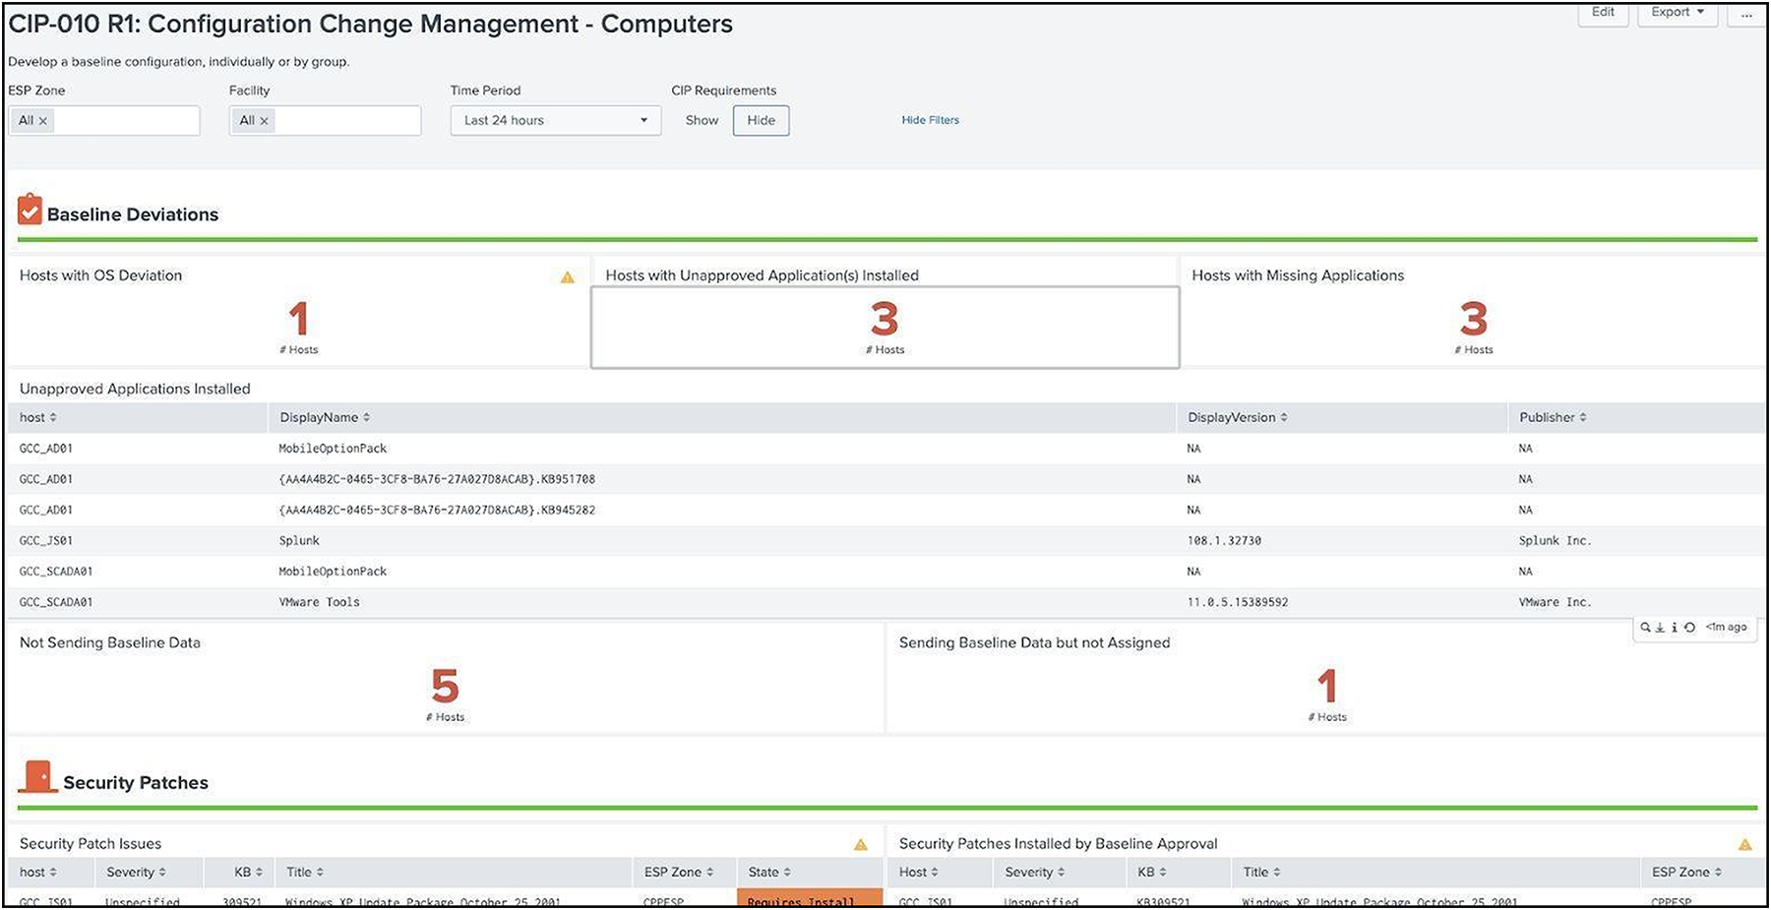The width and height of the screenshot is (1771, 910).
Task: Sort Installed Patches table by KB
Action: pos(1152,872)
